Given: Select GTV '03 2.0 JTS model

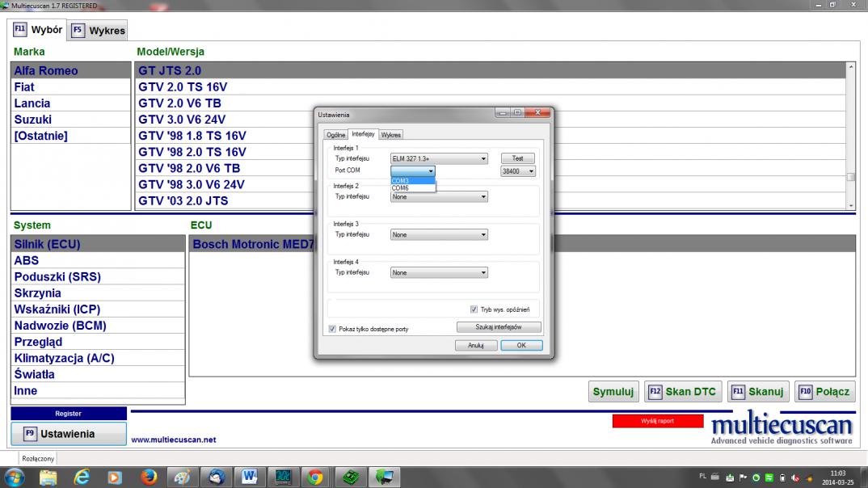Looking at the screenshot, I should tap(491, 201).
